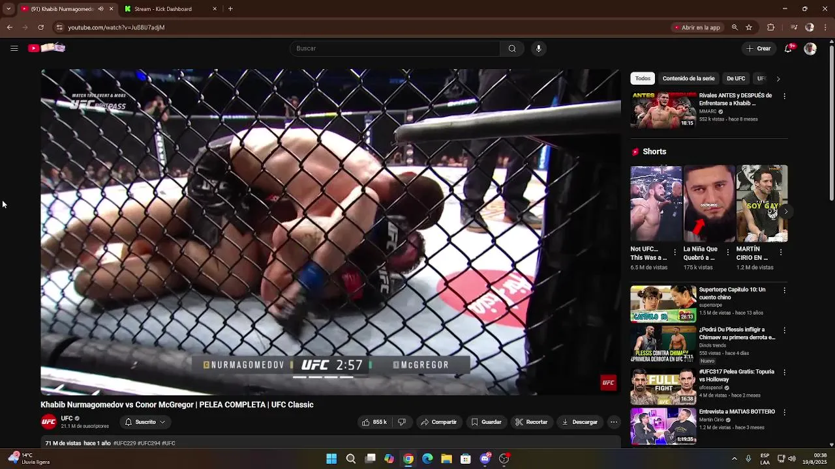Open more actions under the video

(614, 422)
